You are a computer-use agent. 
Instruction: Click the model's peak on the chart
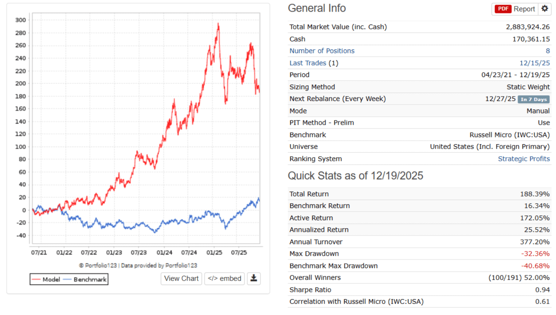(x=218, y=24)
